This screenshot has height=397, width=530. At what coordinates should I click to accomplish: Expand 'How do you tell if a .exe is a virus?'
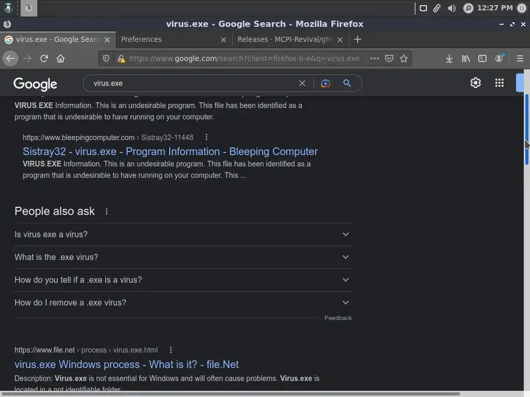tap(183, 280)
